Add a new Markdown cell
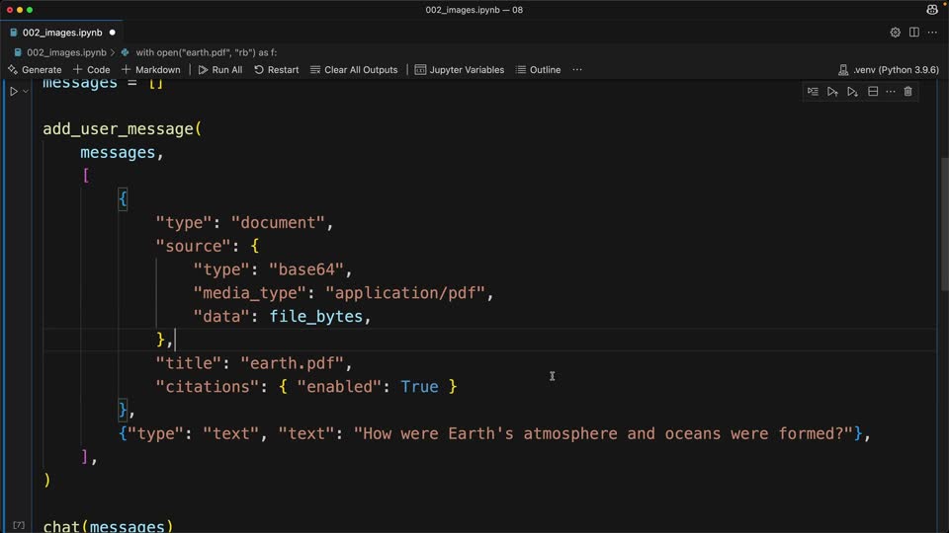The image size is (949, 533). coord(150,70)
